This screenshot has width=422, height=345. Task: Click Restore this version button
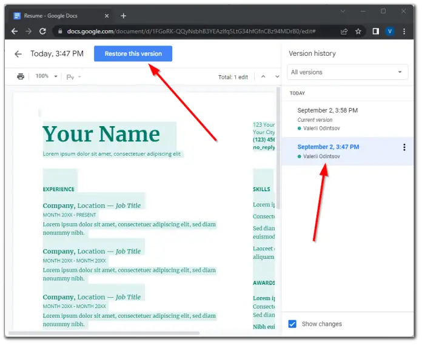133,53
